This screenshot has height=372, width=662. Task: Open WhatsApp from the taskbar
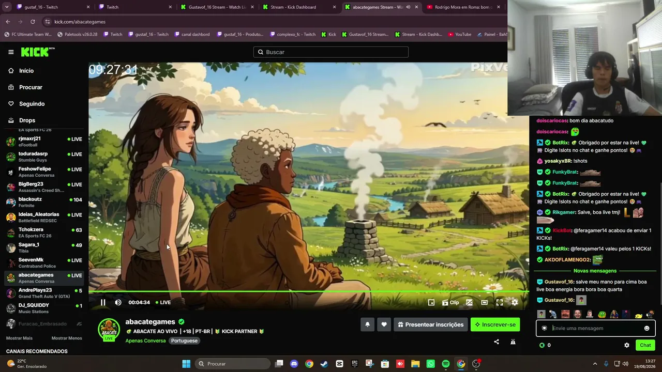(431, 364)
